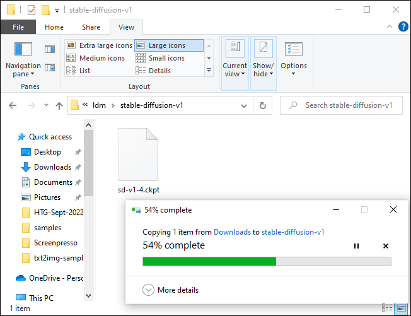411x316 pixels.
Task: Pause the file copy operation
Action: [356, 246]
